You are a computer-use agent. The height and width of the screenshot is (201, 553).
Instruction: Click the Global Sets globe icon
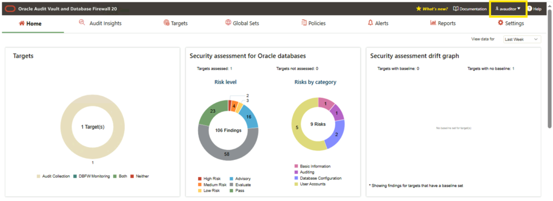(228, 23)
